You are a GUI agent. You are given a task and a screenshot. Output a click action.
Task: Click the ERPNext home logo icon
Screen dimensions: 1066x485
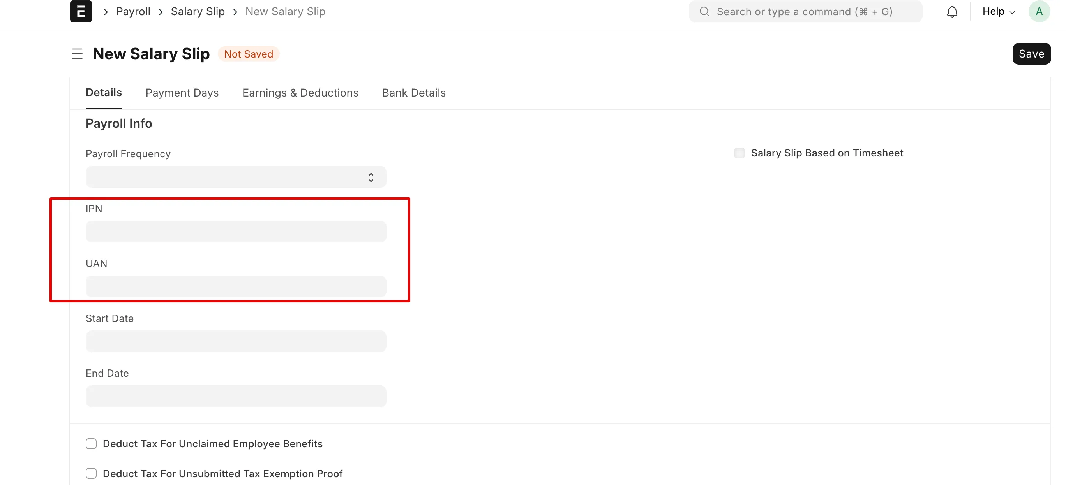tap(81, 11)
